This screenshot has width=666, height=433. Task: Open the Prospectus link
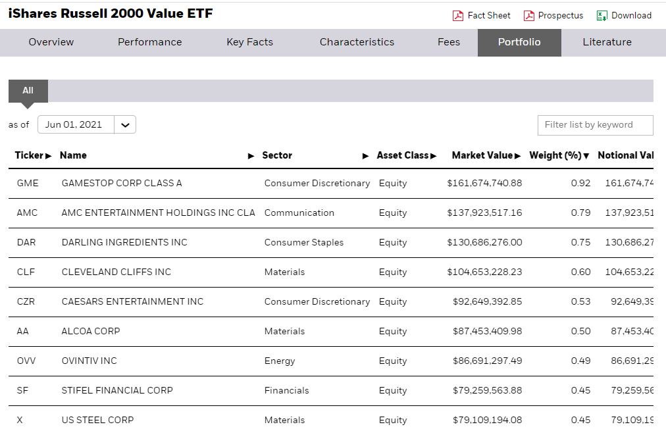point(561,16)
